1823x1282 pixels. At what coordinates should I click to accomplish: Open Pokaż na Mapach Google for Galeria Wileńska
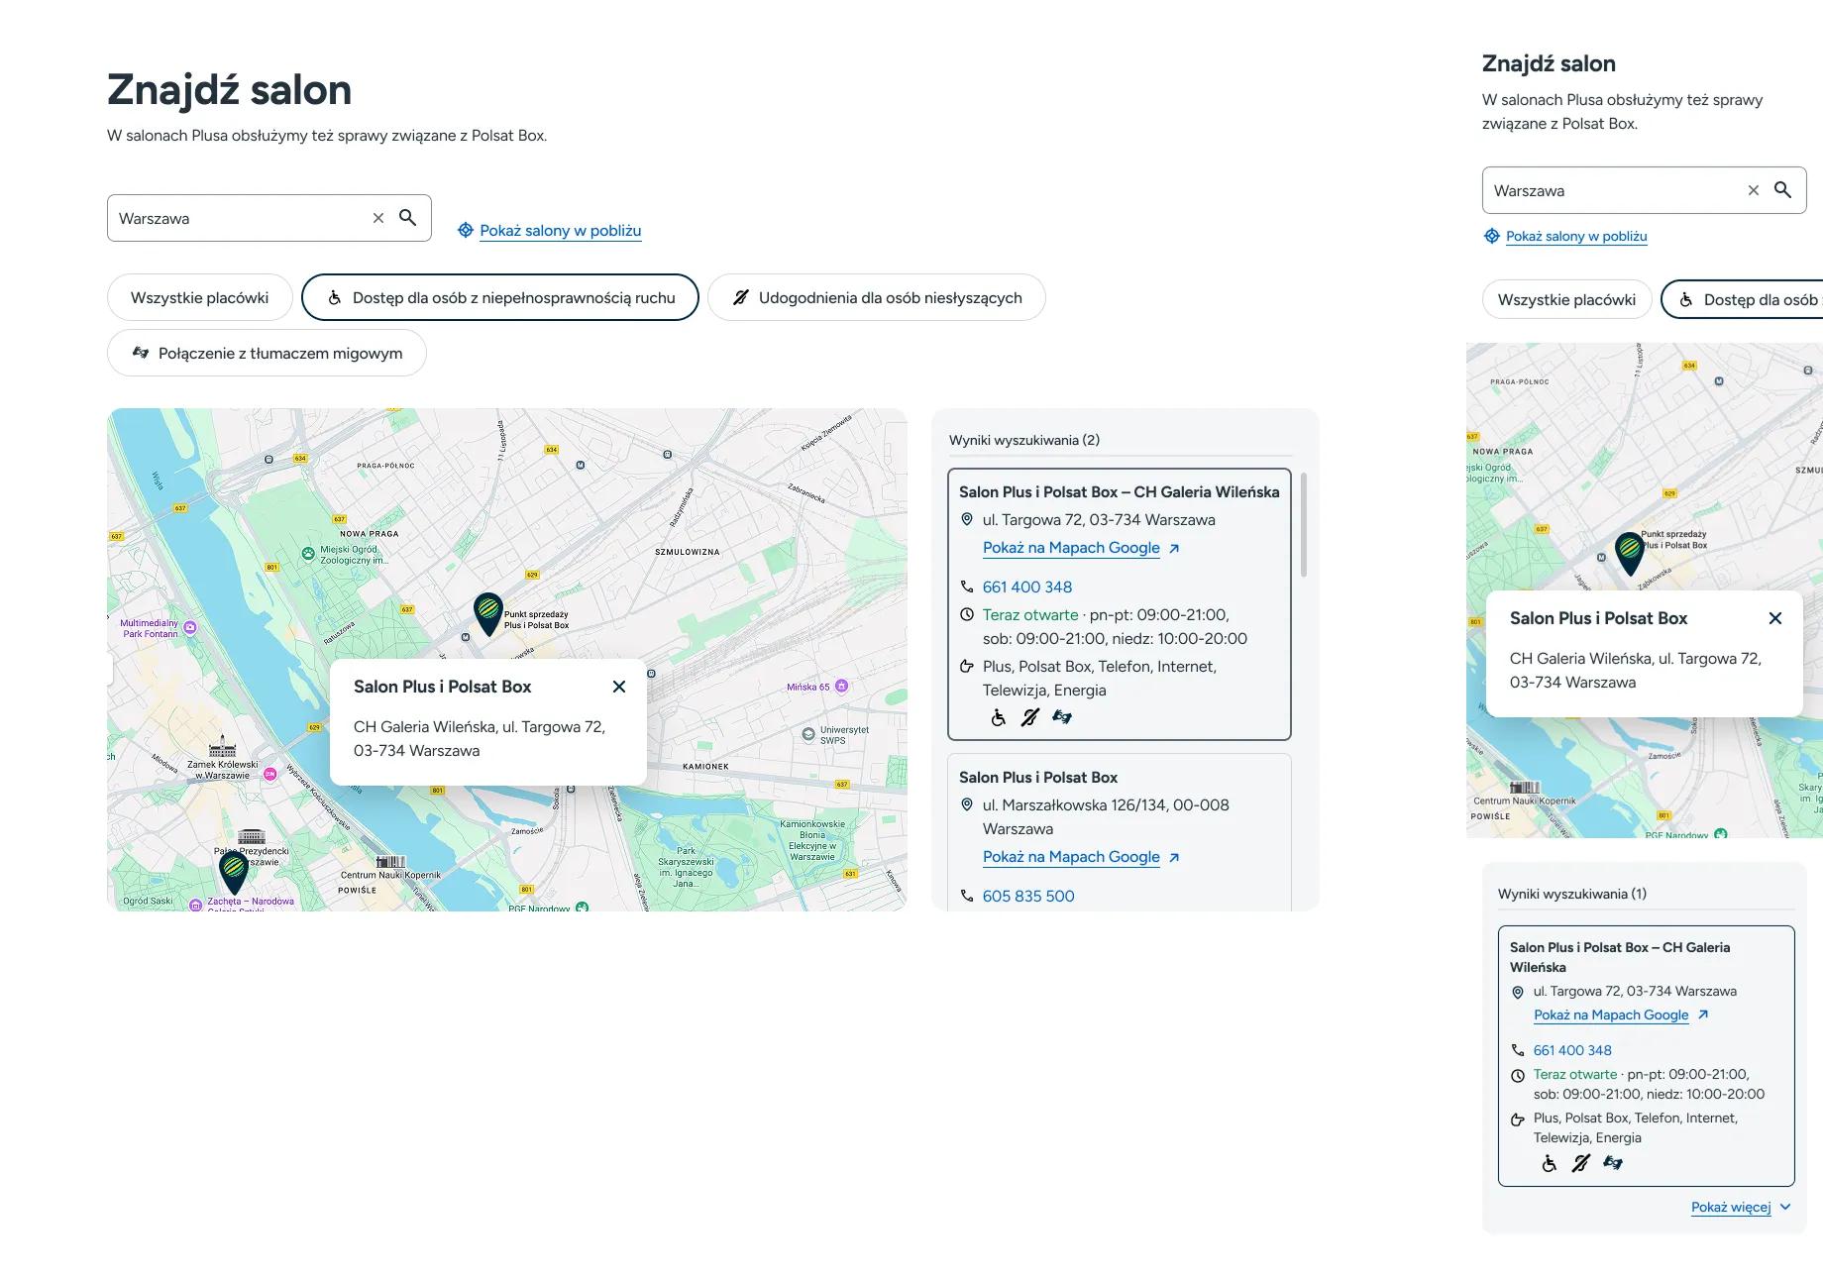click(1071, 547)
